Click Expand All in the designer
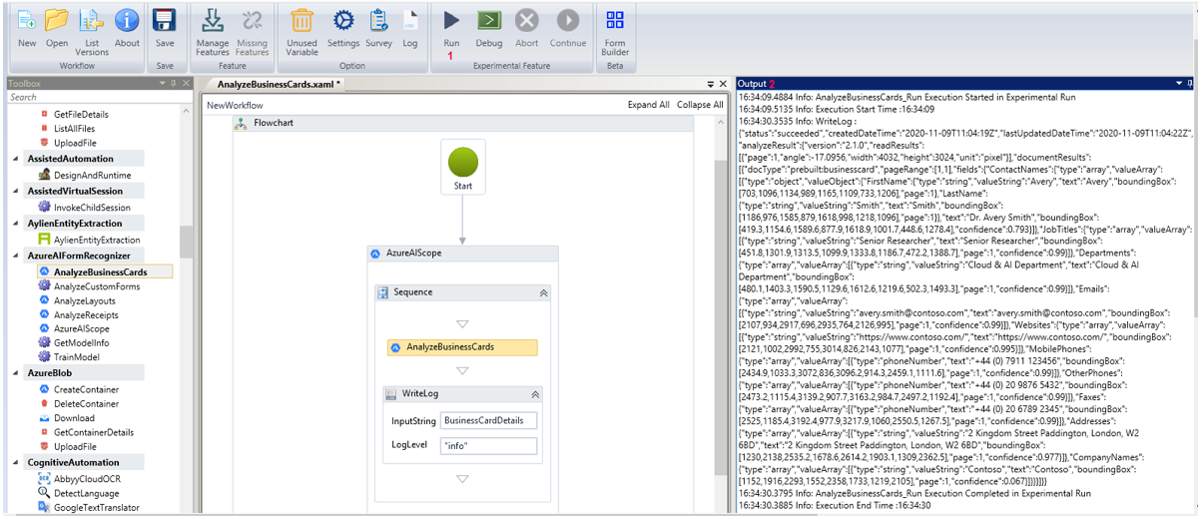 [648, 105]
